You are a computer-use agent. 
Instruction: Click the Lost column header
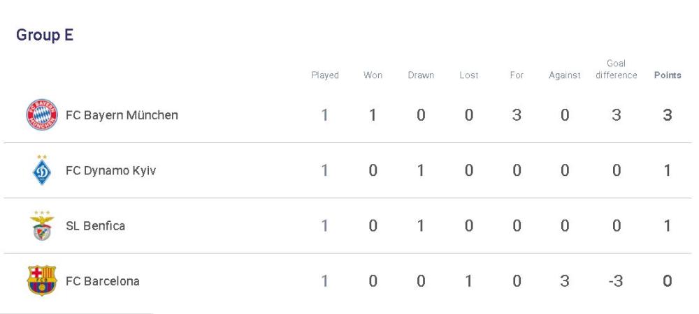pos(469,75)
